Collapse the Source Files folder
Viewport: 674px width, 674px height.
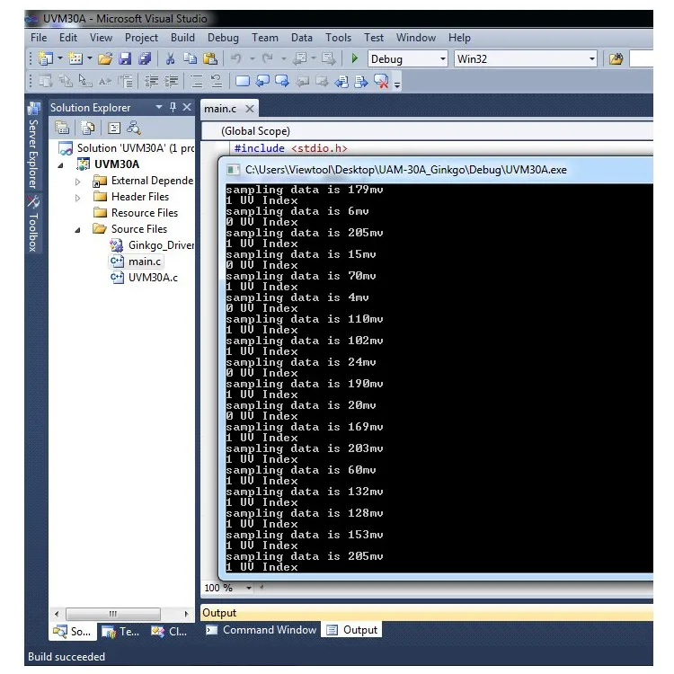tap(78, 230)
